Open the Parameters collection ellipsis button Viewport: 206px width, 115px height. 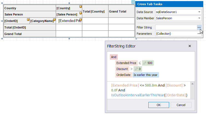[x=199, y=34]
